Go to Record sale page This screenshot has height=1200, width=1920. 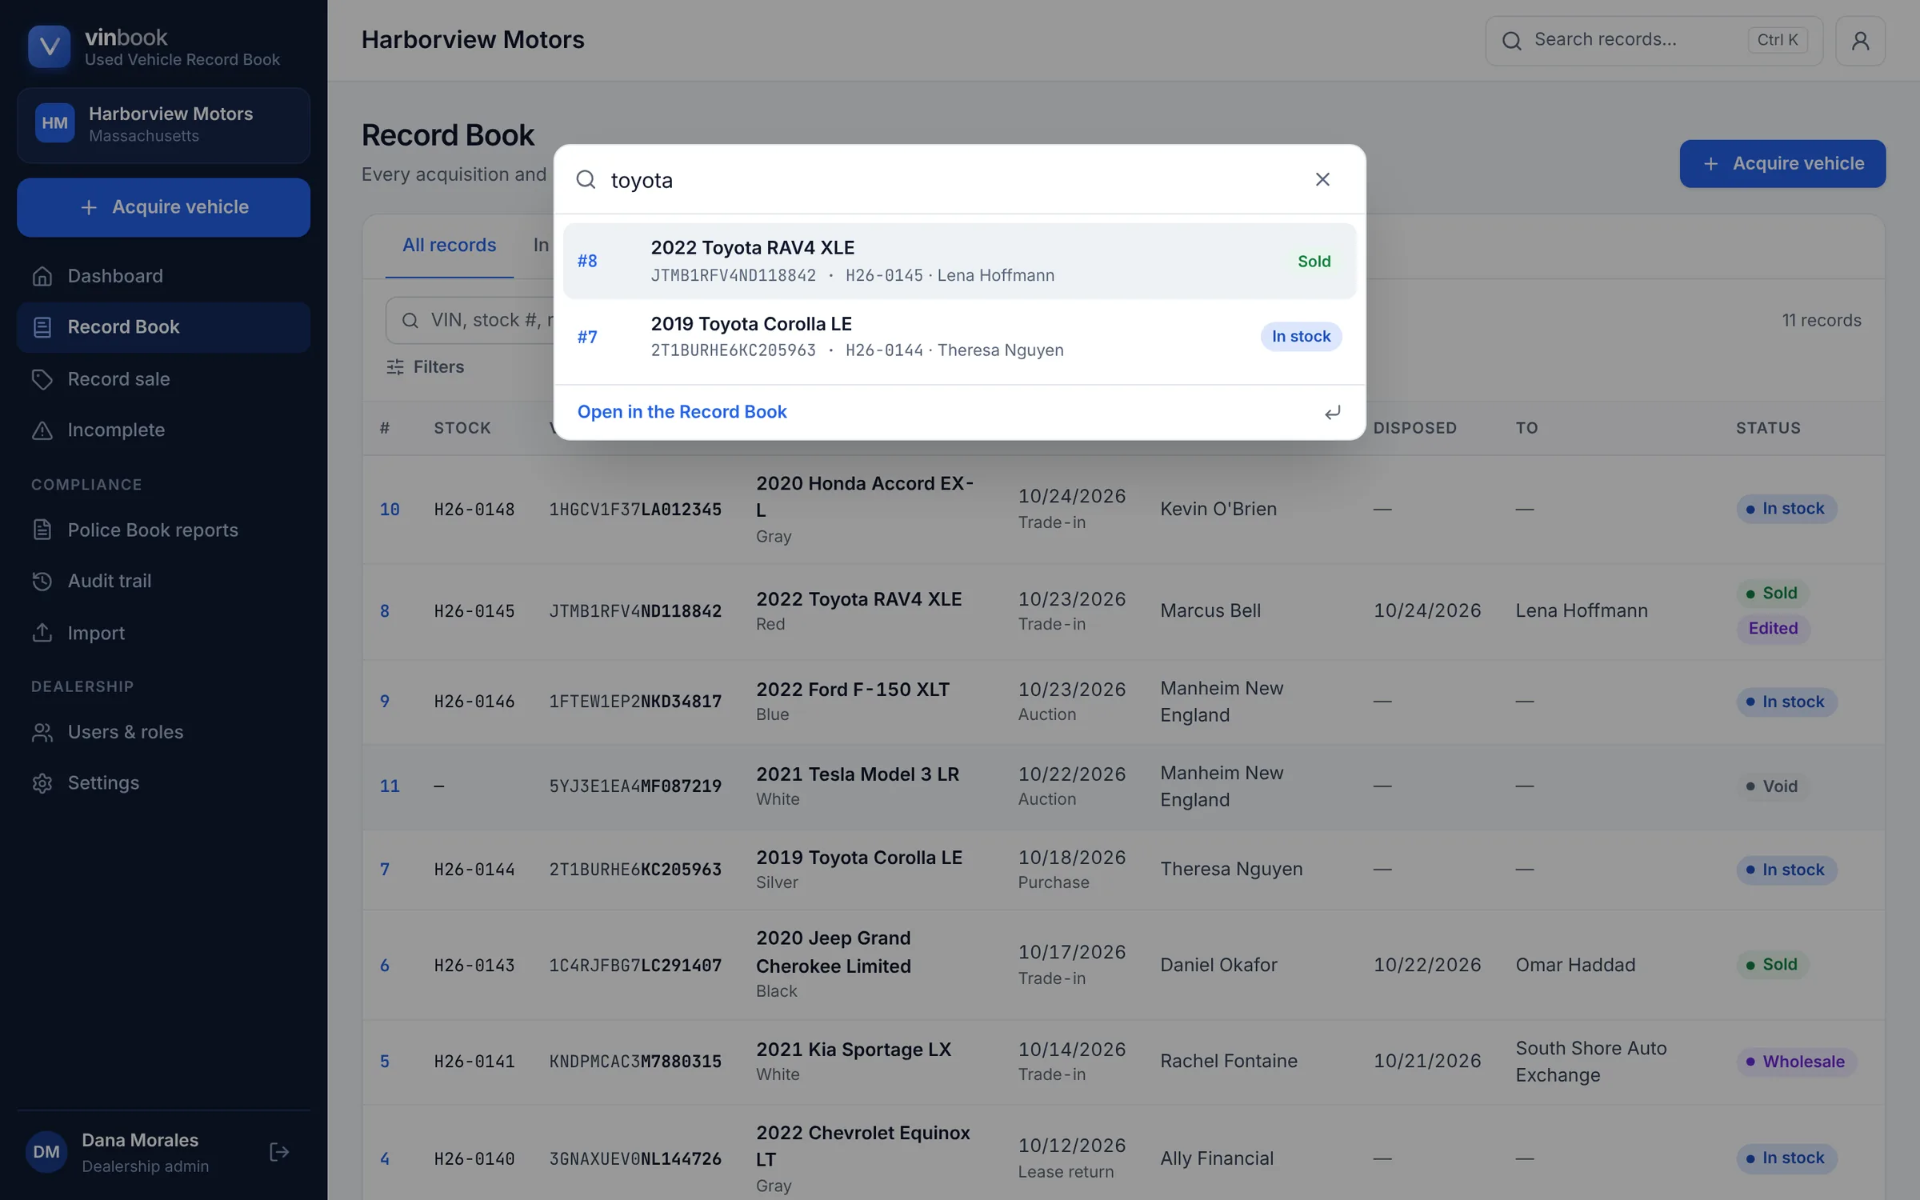(163, 379)
